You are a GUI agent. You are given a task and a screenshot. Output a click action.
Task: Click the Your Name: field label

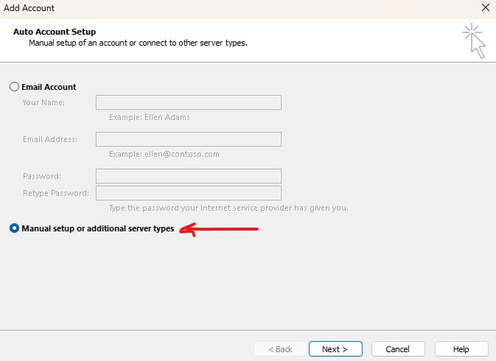[43, 102]
